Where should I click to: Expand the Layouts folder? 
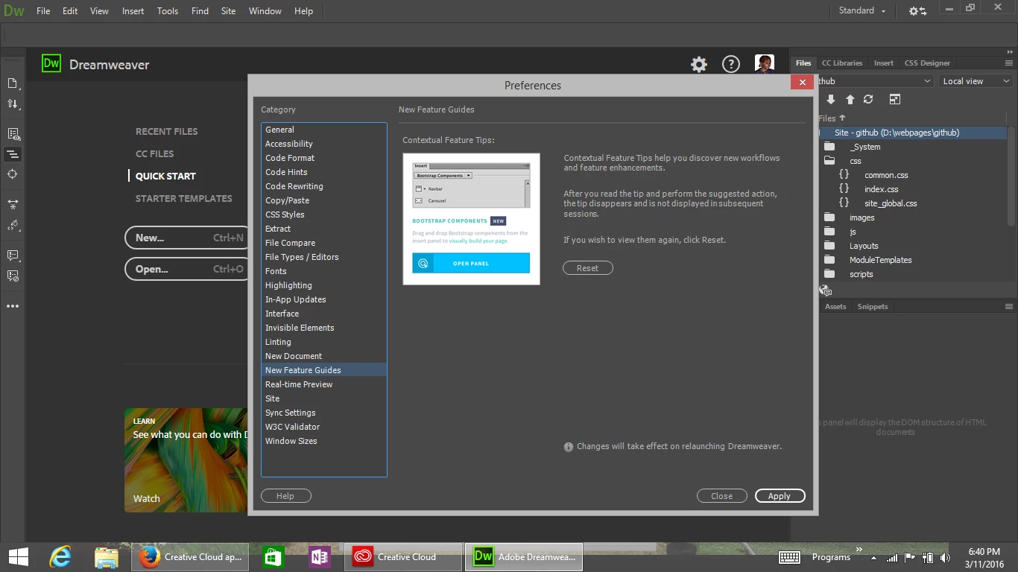coord(829,246)
